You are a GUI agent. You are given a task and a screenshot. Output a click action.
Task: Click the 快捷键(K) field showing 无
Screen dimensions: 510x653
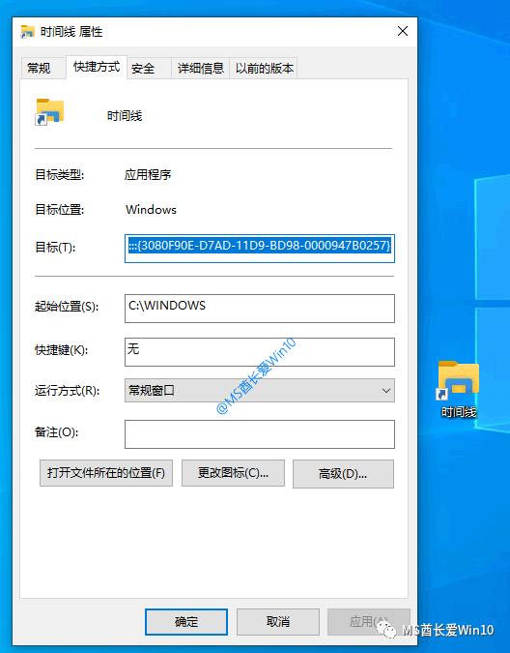260,352
